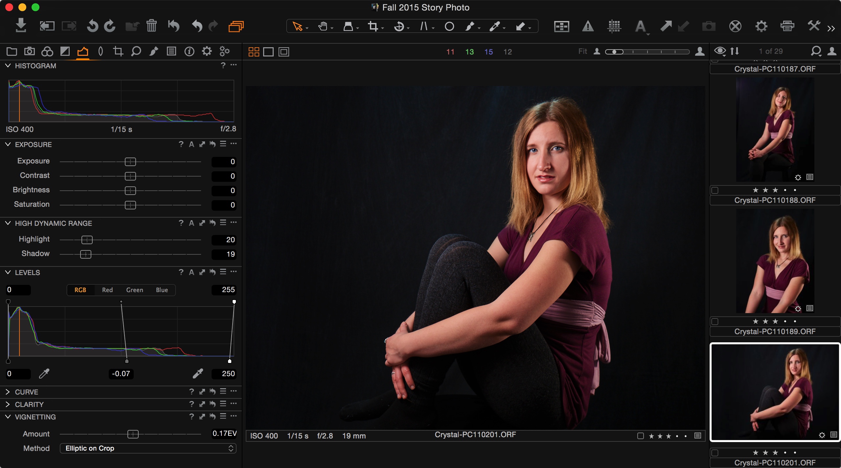Select the Pan hand cursor tool
Viewport: 841px width, 468px height.
tap(323, 26)
